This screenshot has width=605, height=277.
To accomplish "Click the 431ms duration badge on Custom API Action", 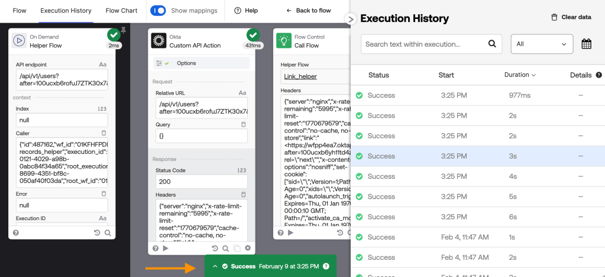I will pyautogui.click(x=253, y=46).
